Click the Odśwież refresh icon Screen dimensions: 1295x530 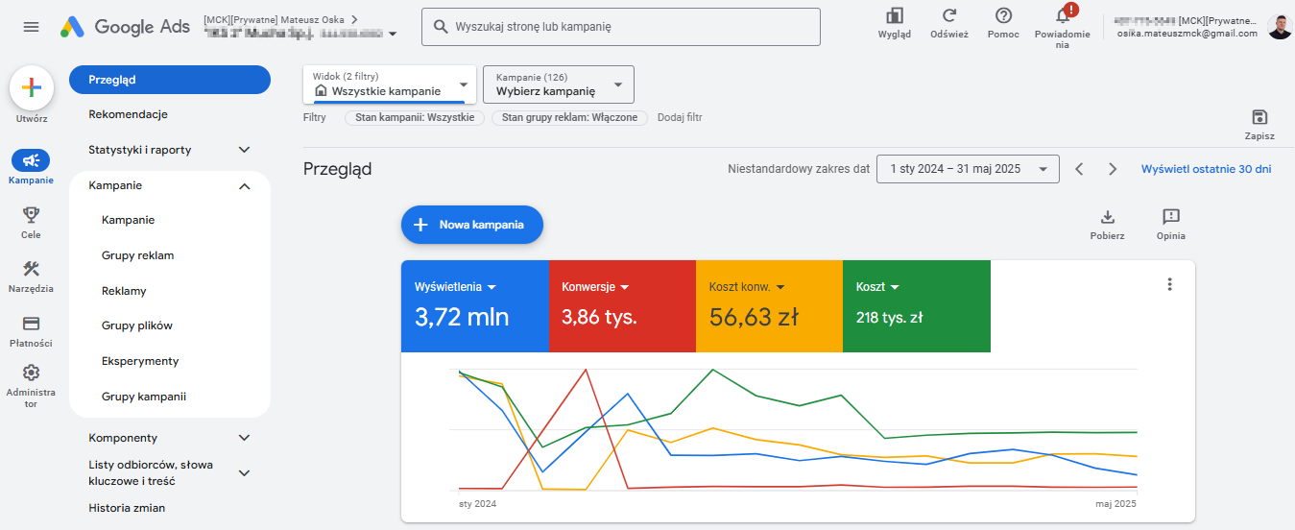[948, 15]
